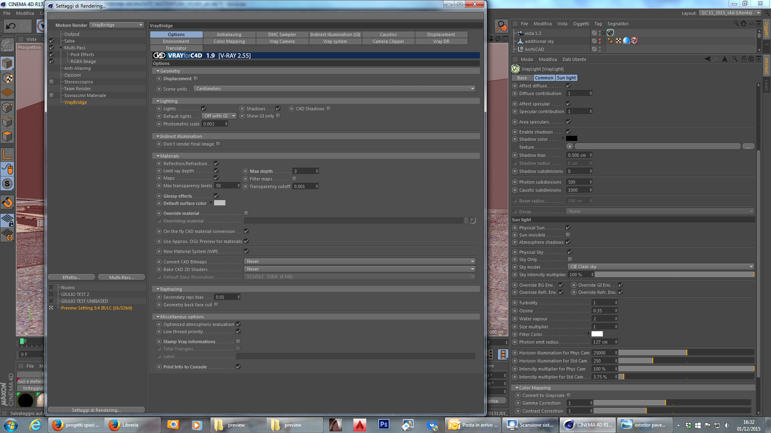Select the Polygons mode cube icon
771x433 pixels.
7,136
